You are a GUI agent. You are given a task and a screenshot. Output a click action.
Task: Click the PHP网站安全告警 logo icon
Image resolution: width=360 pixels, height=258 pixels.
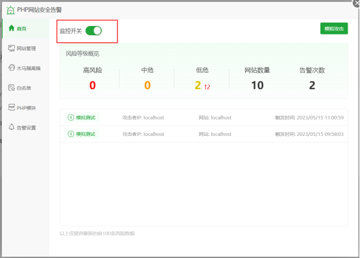(x=10, y=10)
